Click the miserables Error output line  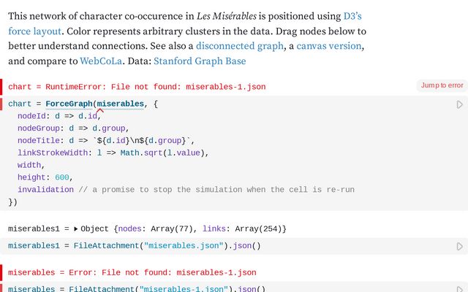pyautogui.click(x=132, y=272)
